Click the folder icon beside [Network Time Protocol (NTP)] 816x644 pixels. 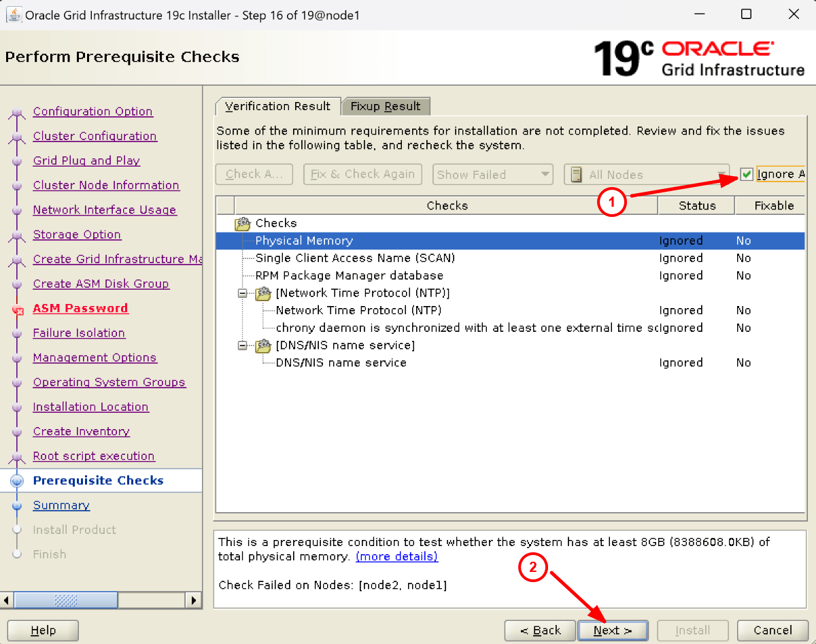click(x=264, y=292)
